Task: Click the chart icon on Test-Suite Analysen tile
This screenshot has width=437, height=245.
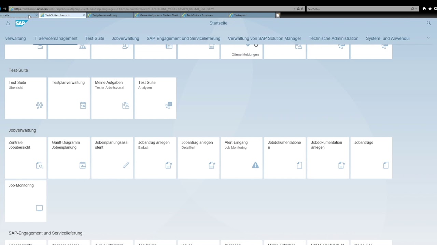Action: (x=169, y=105)
